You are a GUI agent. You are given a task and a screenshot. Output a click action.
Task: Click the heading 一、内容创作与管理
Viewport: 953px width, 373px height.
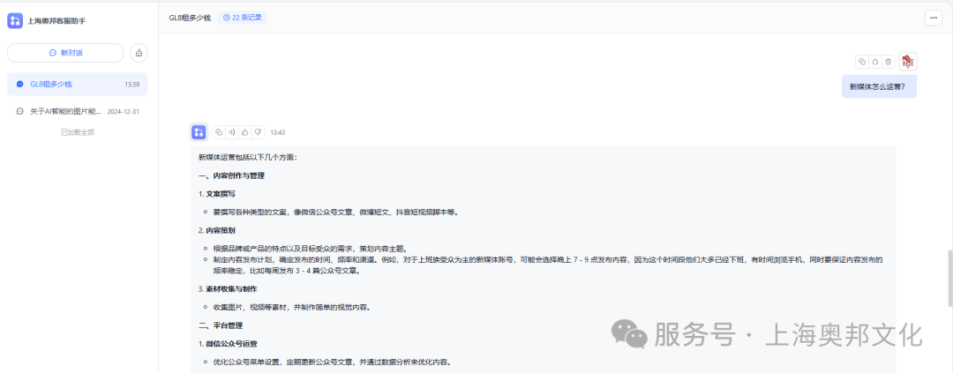pos(231,175)
